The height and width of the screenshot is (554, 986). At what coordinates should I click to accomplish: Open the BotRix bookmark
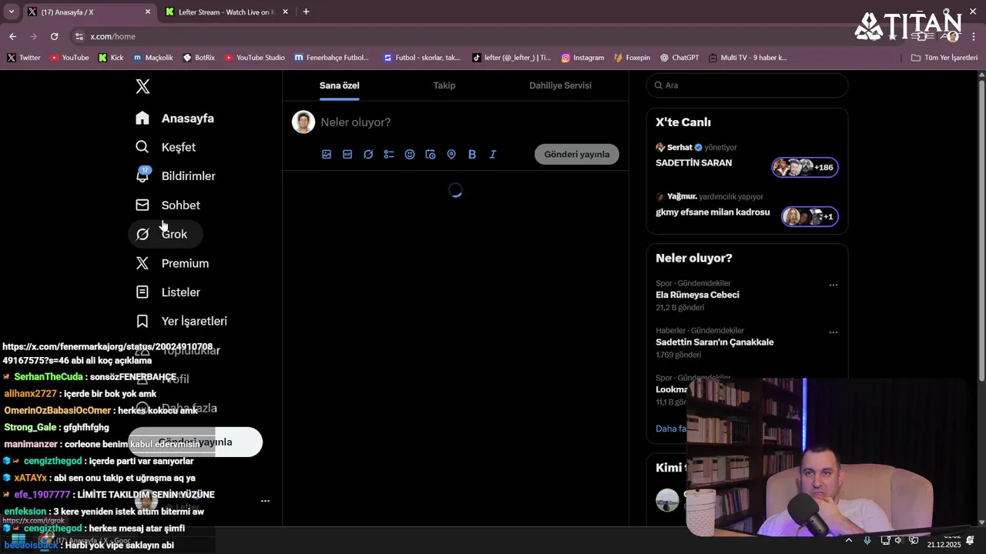[200, 58]
